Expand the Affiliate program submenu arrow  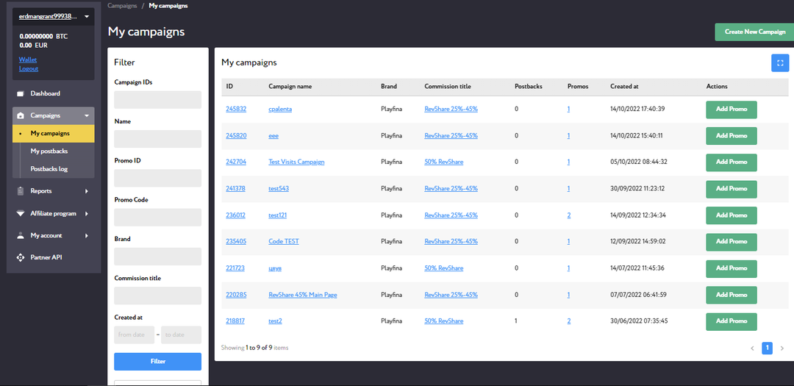click(x=87, y=214)
